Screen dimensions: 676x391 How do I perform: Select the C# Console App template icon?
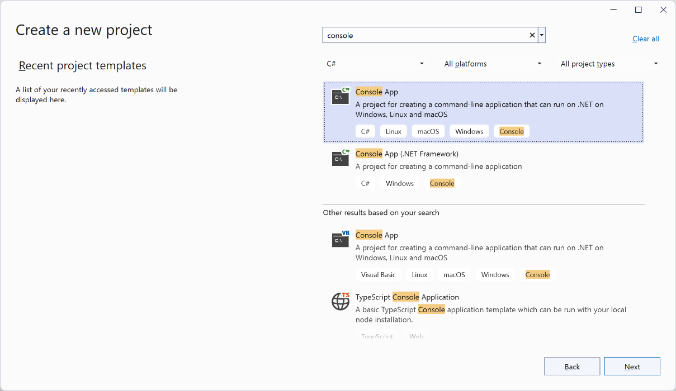click(341, 96)
